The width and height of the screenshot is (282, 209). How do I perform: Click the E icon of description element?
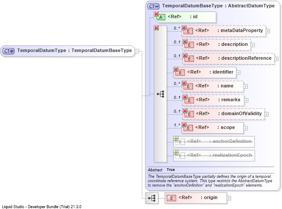coord(190,45)
